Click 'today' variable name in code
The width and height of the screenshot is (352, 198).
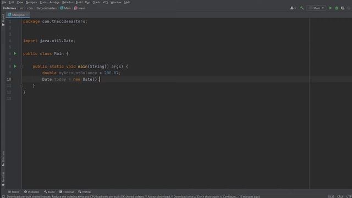[x=60, y=79]
